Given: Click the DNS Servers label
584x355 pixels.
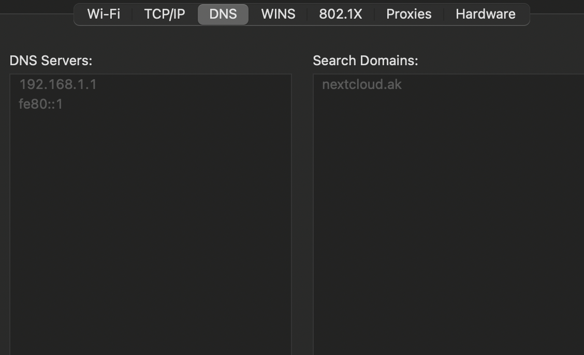Looking at the screenshot, I should tap(51, 61).
